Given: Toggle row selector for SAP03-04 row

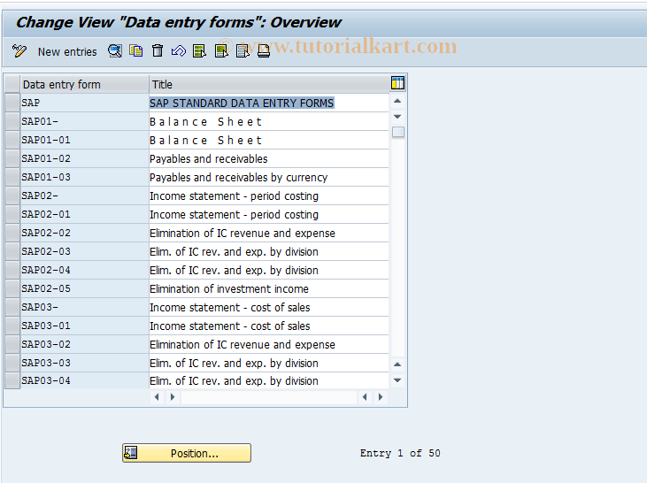Looking at the screenshot, I should [x=12, y=380].
